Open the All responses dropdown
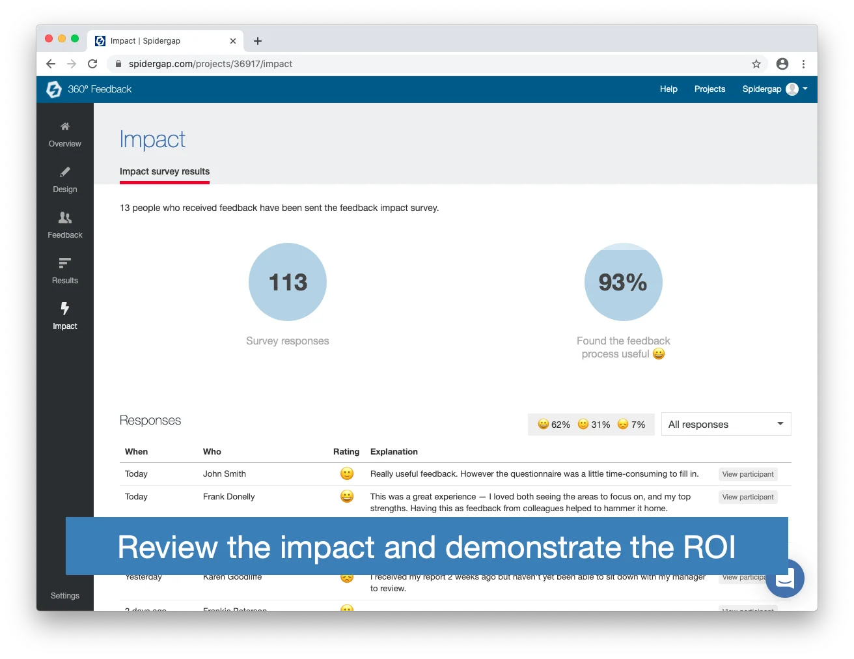Viewport: 854px width, 659px height. point(725,424)
